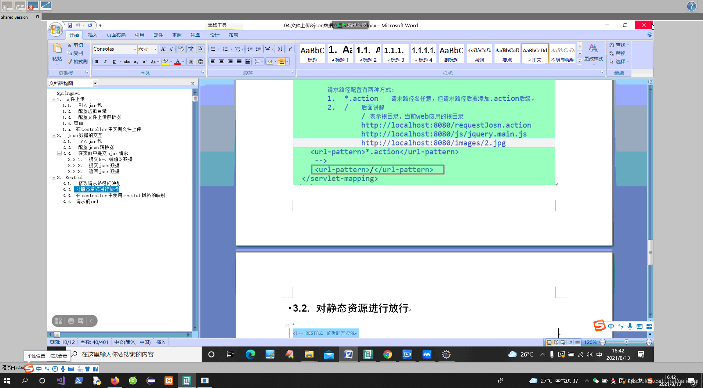Viewport: 703px width, 388px height.
Task: Toggle strikethrough formatting
Action: click(127, 62)
